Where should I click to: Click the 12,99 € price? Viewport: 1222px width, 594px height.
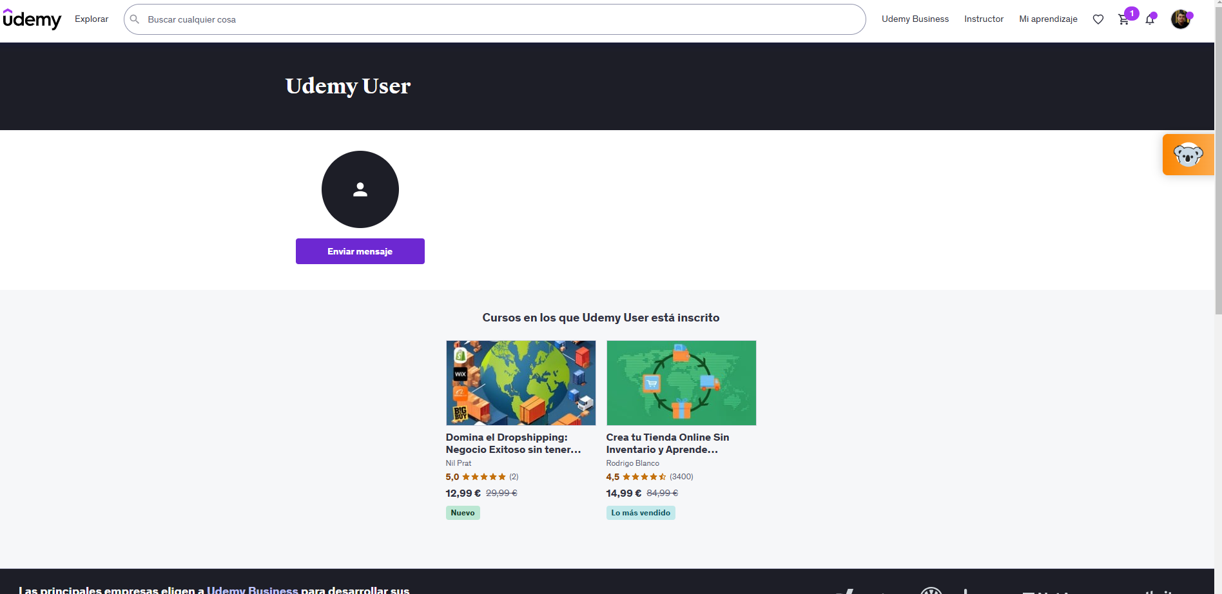pos(463,493)
